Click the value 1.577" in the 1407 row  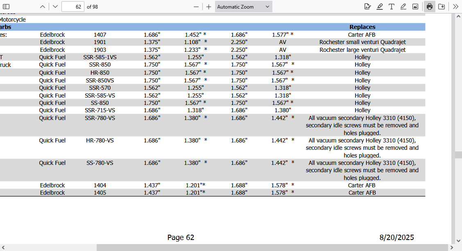(280, 35)
